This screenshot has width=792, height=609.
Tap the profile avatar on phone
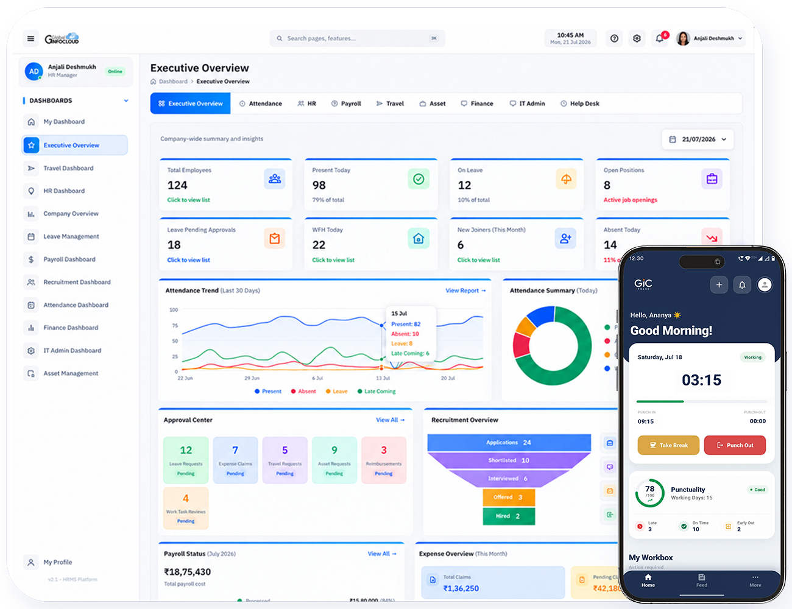click(765, 284)
